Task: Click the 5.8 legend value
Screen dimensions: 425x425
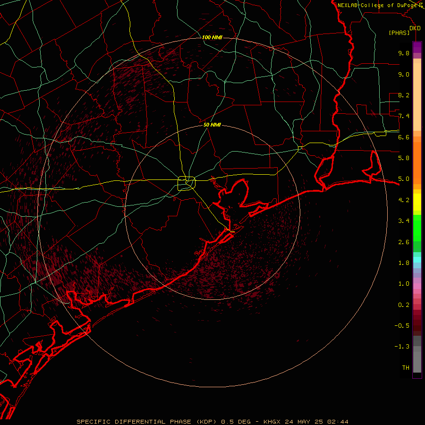Action: 404,158
